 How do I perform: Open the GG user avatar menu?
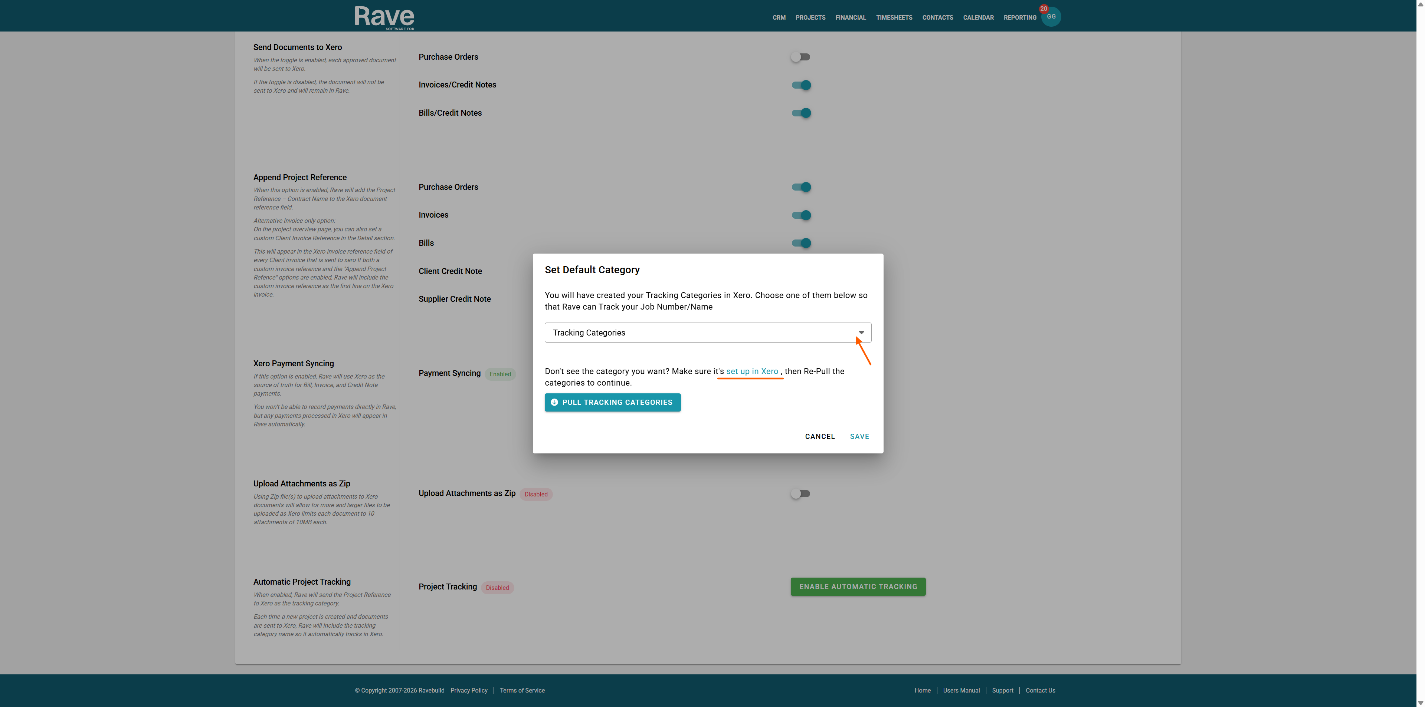1052,17
